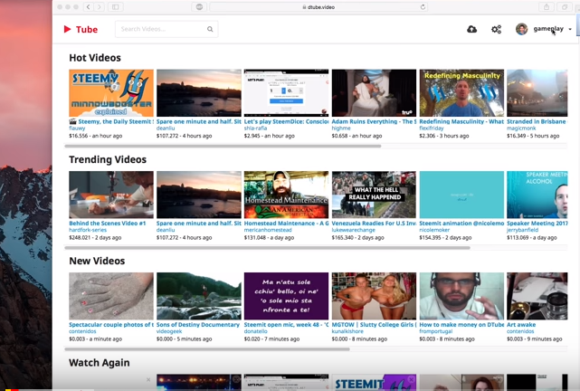Open the cloud upload icon
Viewport: 580px width, 391px height.
pos(471,29)
